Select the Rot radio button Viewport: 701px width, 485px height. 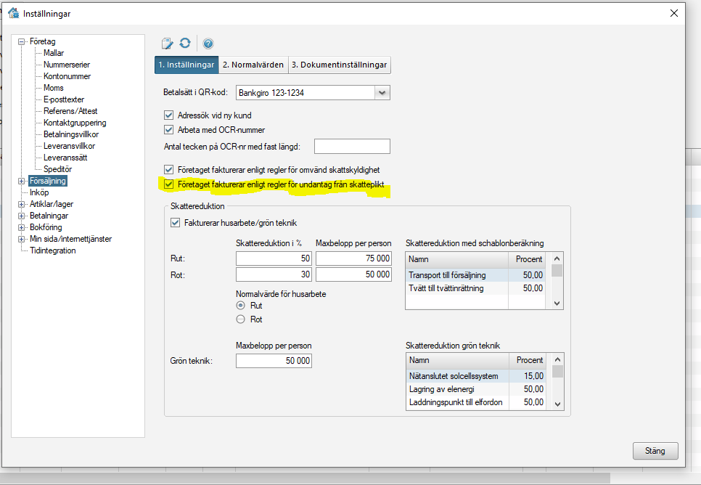click(x=241, y=319)
